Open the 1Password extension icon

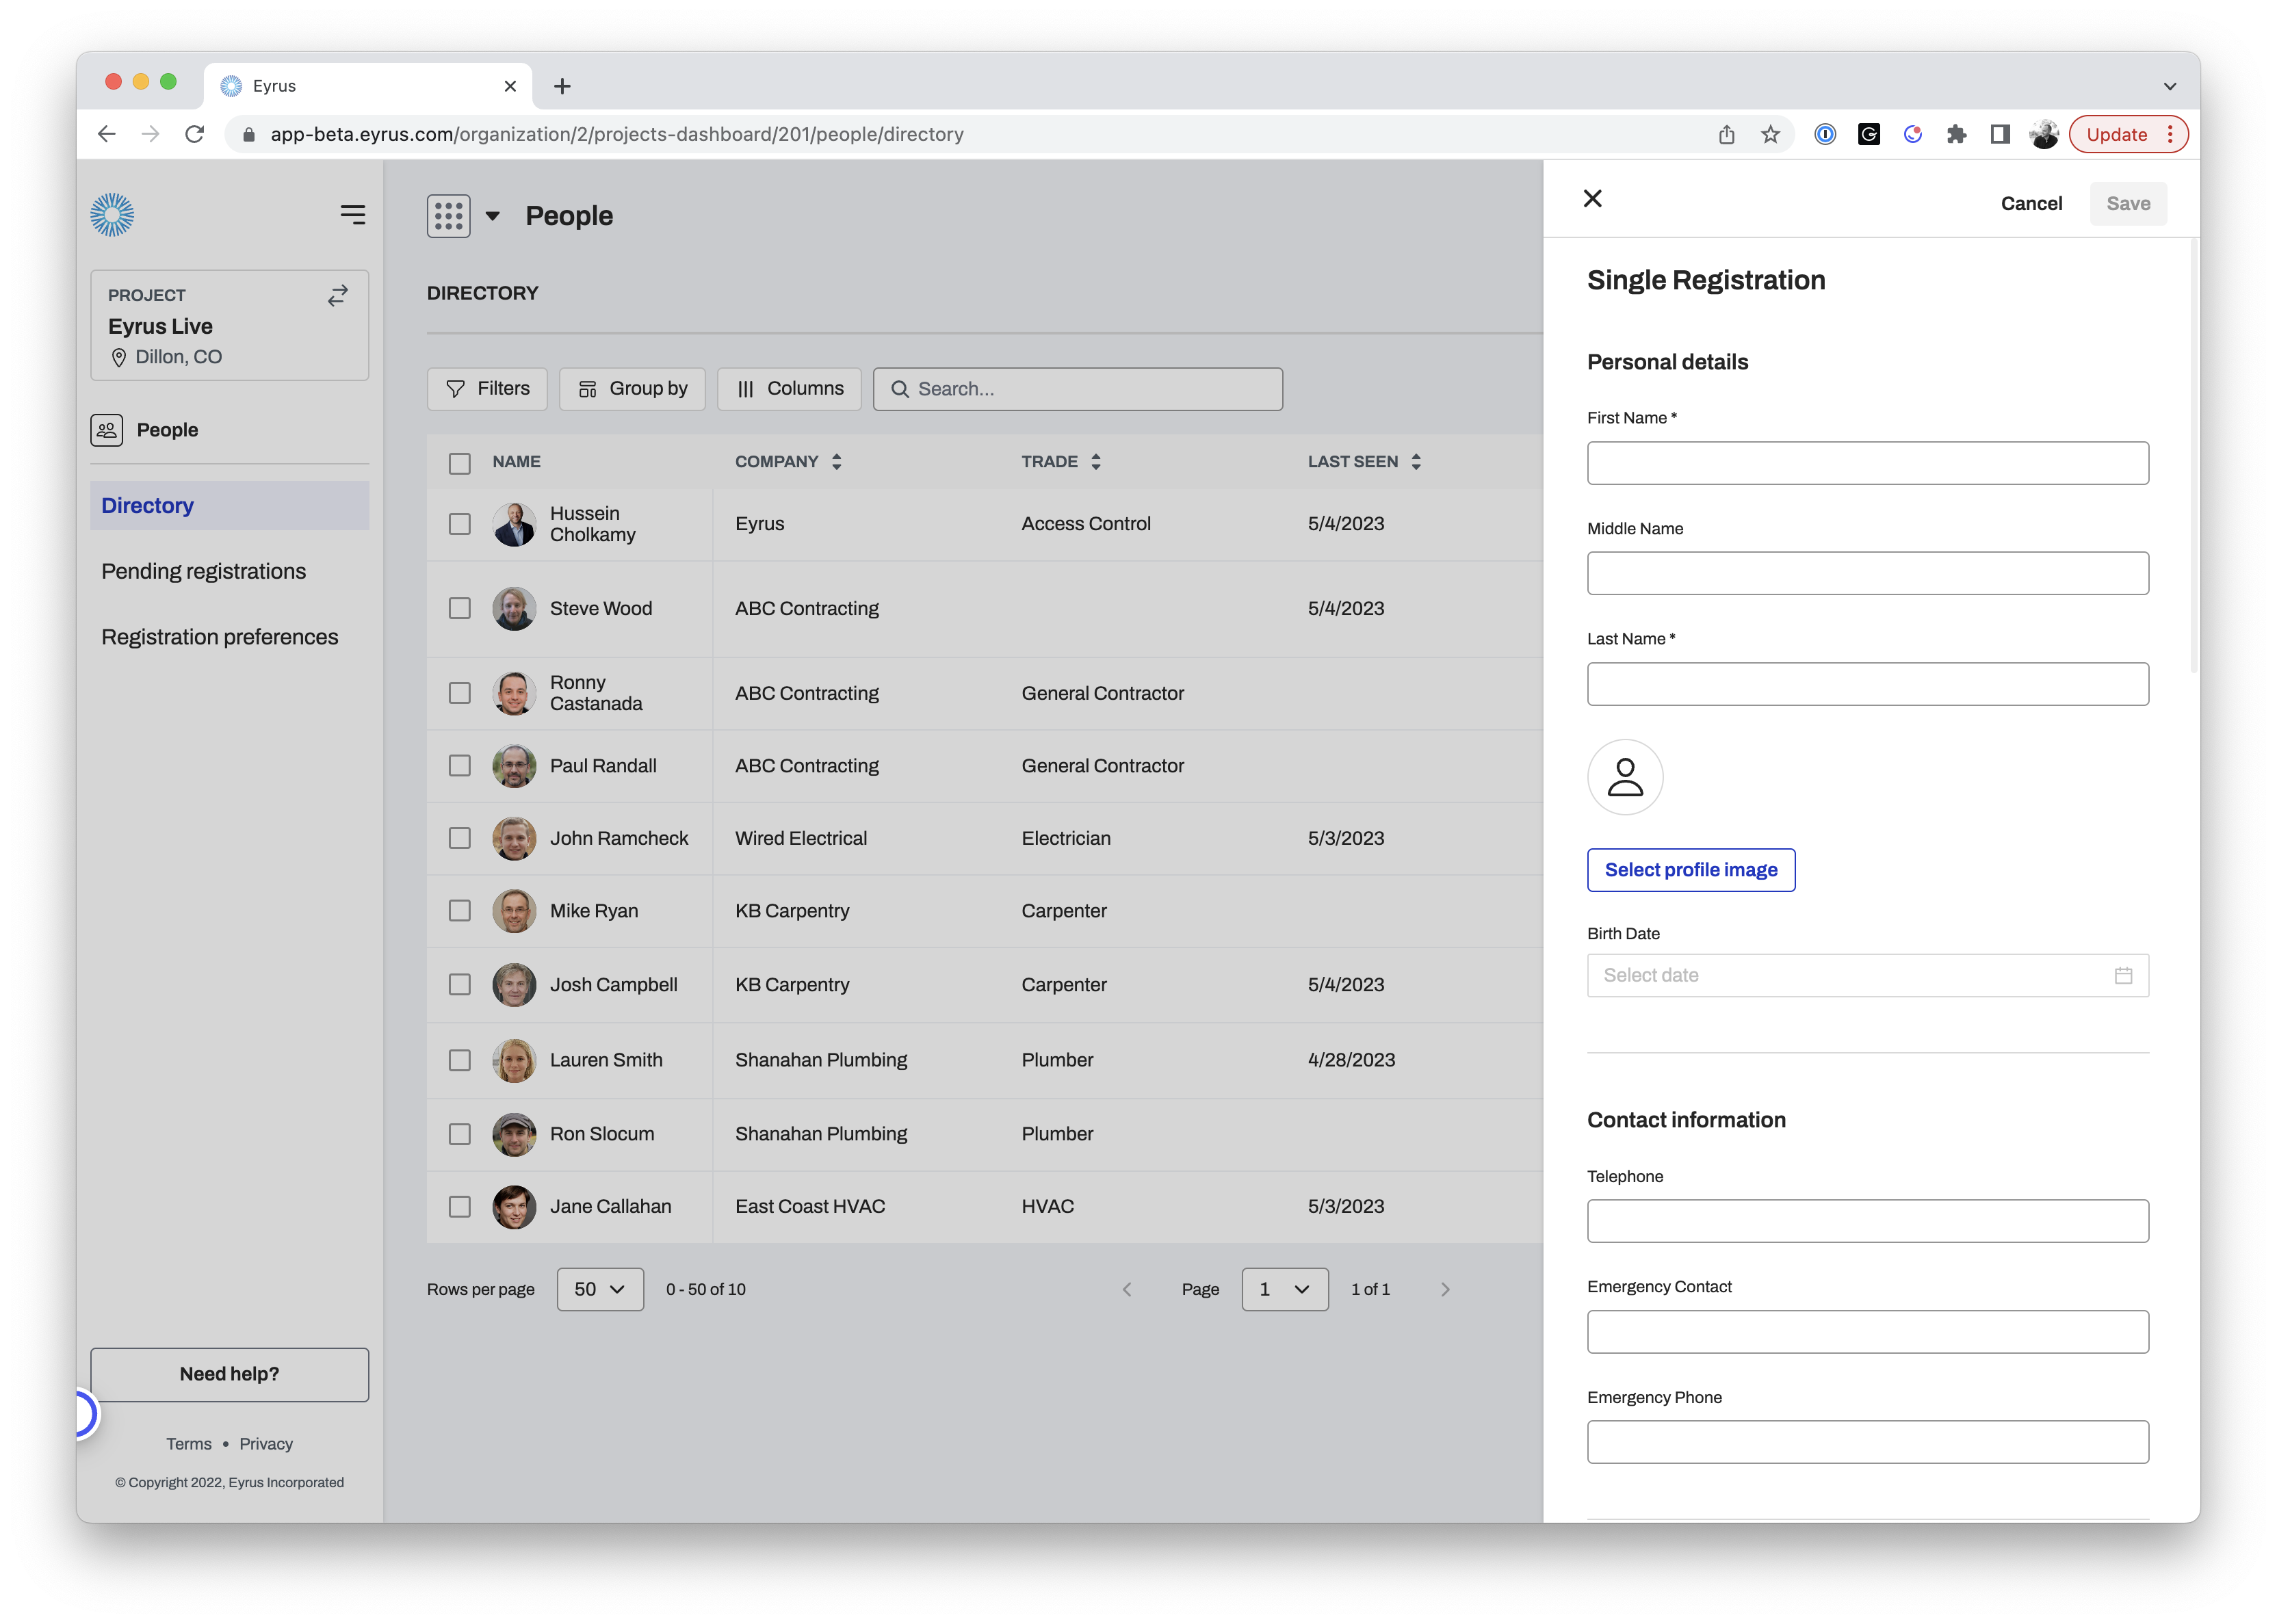(x=1825, y=134)
